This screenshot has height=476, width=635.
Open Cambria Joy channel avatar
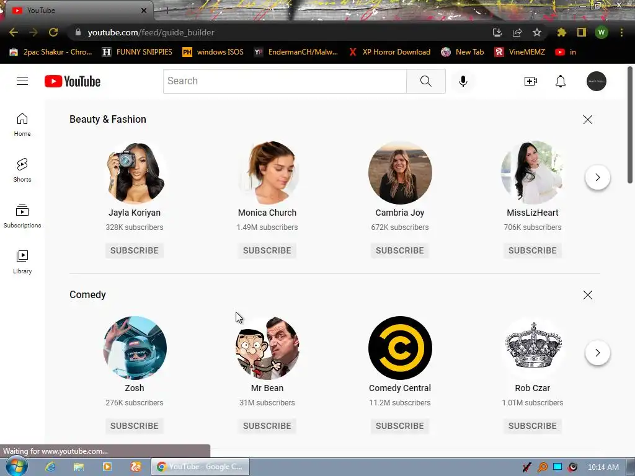click(x=400, y=172)
